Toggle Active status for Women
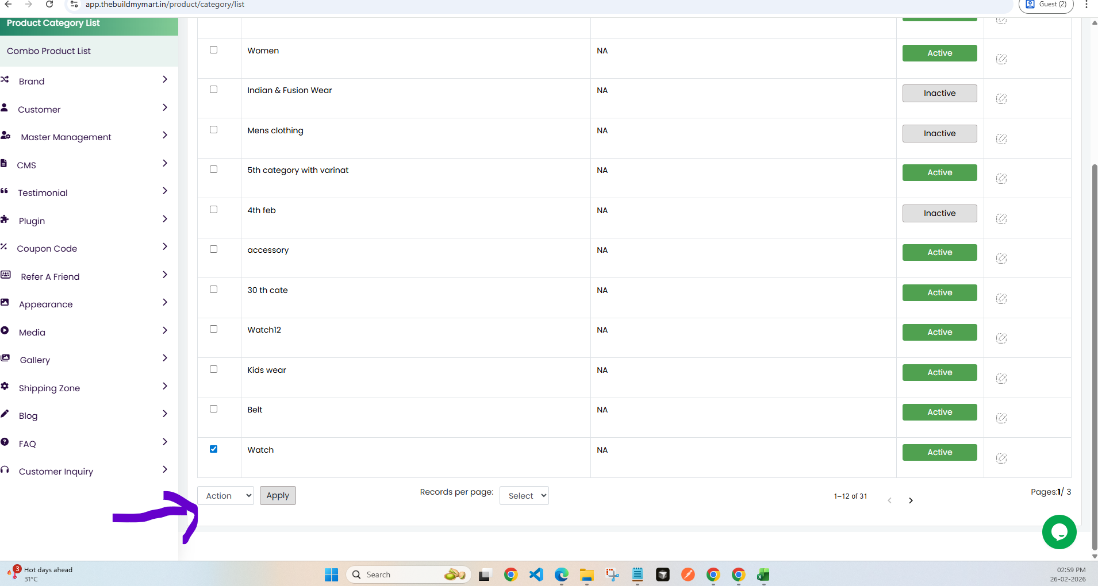 (939, 53)
